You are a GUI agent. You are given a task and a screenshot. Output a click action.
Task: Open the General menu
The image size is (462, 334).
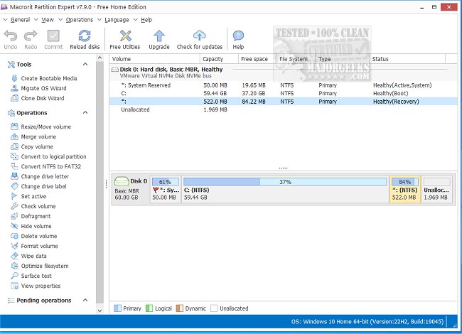(21, 20)
